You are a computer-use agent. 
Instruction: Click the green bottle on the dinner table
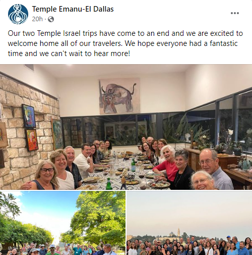[133, 165]
